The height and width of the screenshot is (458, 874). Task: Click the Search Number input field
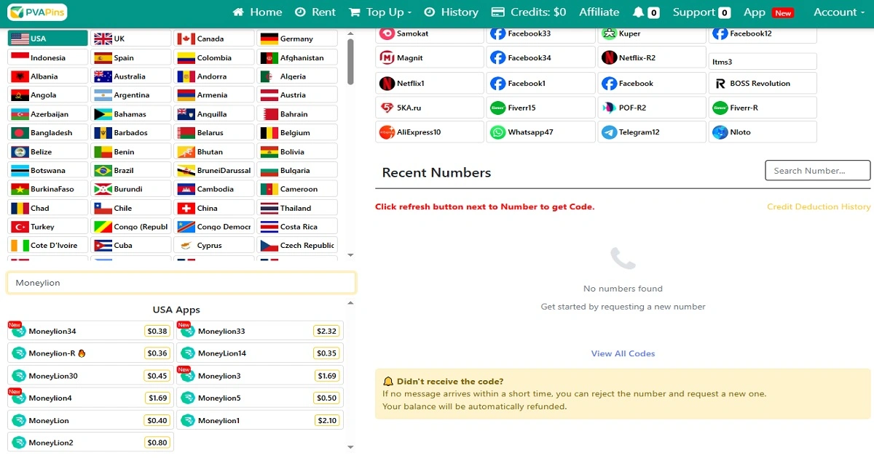coord(817,171)
